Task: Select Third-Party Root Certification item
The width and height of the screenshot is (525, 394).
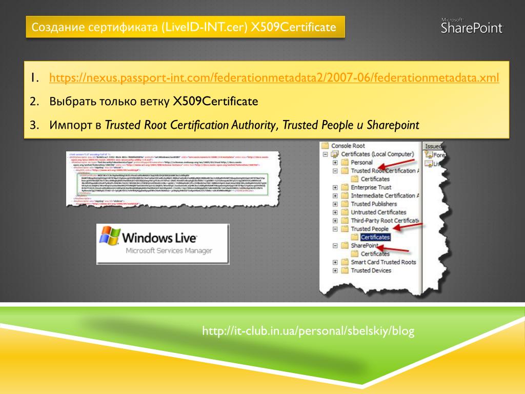Action: (x=385, y=221)
